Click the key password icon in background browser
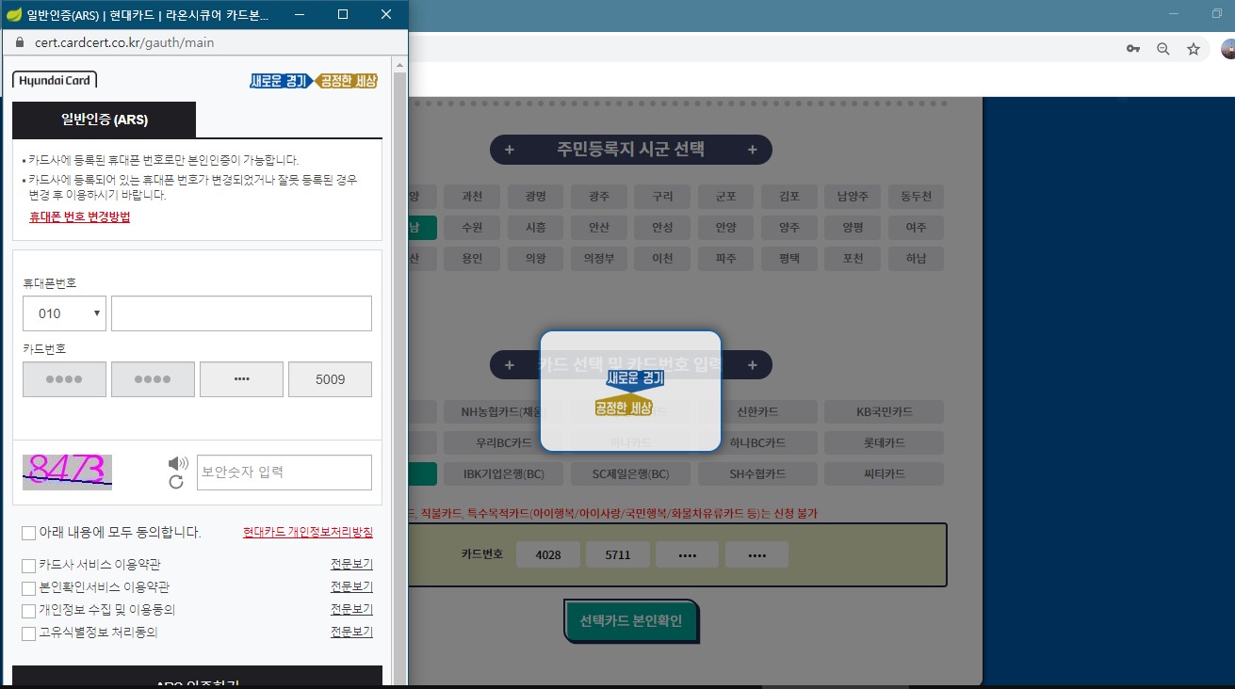 pyautogui.click(x=1133, y=49)
